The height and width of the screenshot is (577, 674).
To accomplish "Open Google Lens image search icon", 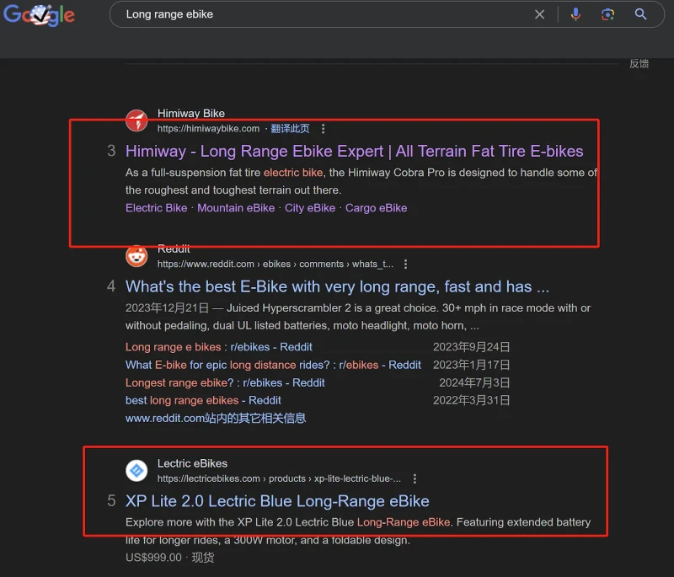I will 607,14.
